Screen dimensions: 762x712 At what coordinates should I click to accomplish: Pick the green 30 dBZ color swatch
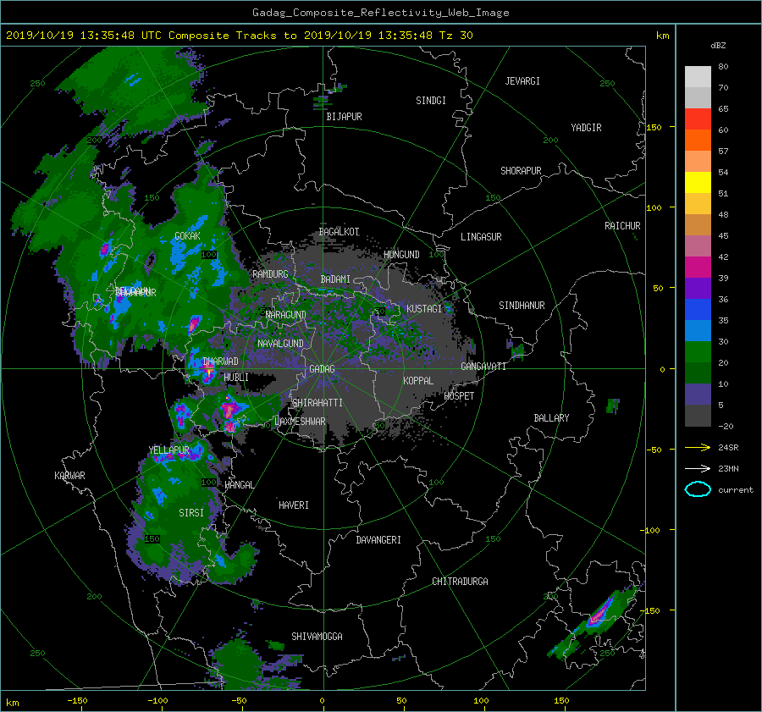[698, 351]
